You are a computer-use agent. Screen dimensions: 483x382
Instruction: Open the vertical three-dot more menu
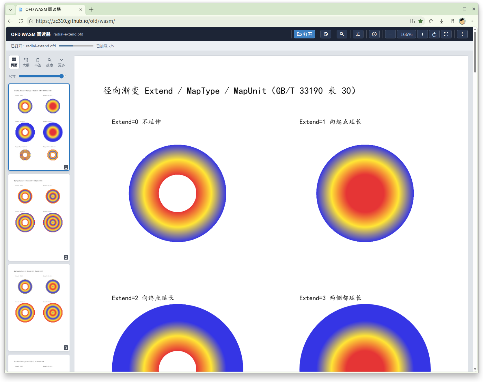[462, 34]
